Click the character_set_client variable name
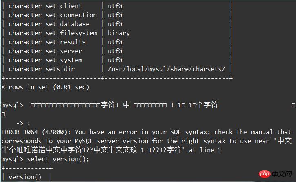This screenshot has height=182, width=296. click(45, 6)
